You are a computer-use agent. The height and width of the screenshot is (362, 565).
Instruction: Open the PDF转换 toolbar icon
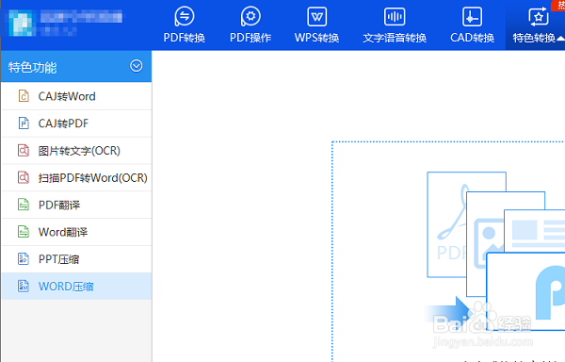click(185, 16)
